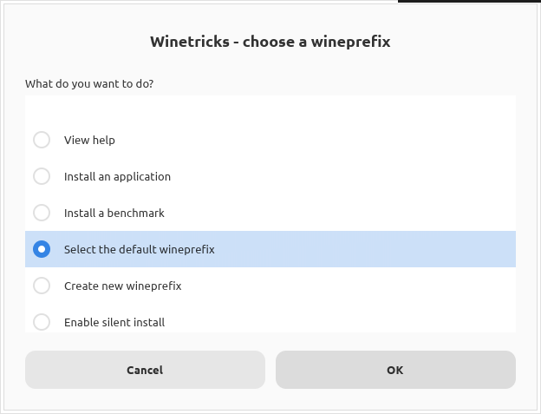This screenshot has width=541, height=414.
Task: Click the 'What do you want to do?' prompt
Action: point(89,84)
